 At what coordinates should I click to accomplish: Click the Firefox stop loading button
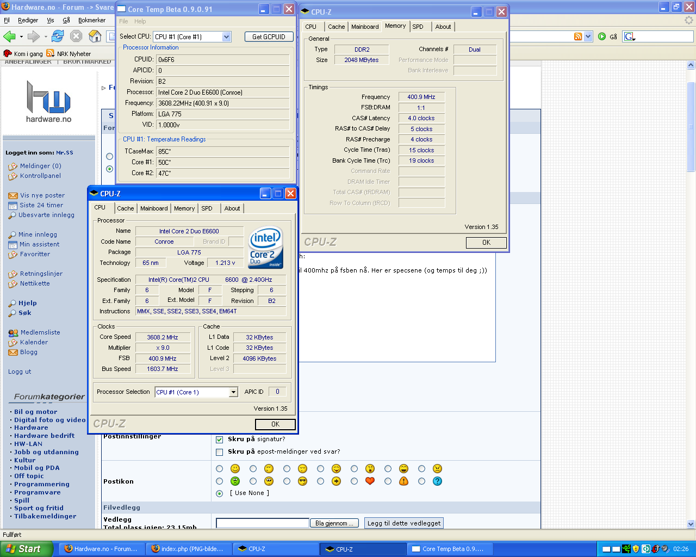click(76, 36)
